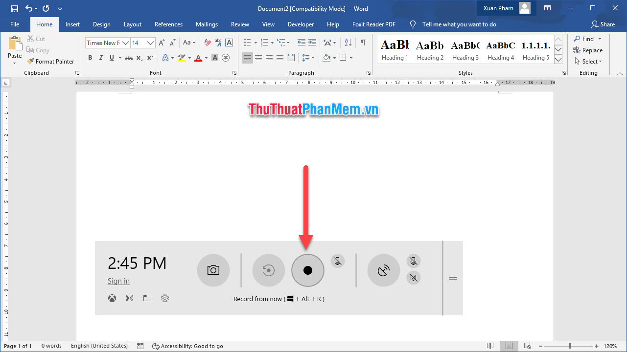Apply bold formatting in the ribbon
The height and width of the screenshot is (352, 627).
90,57
